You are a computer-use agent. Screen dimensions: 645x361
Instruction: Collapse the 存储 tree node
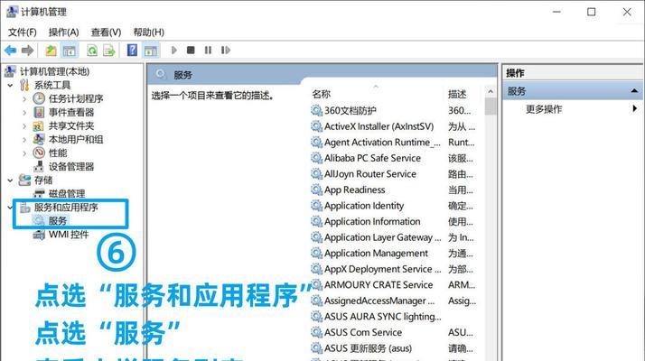[x=11, y=180]
